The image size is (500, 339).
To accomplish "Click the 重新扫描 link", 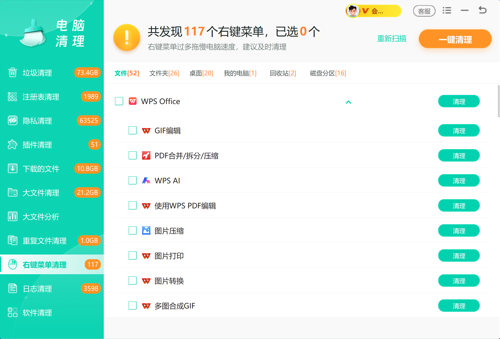I will (392, 39).
